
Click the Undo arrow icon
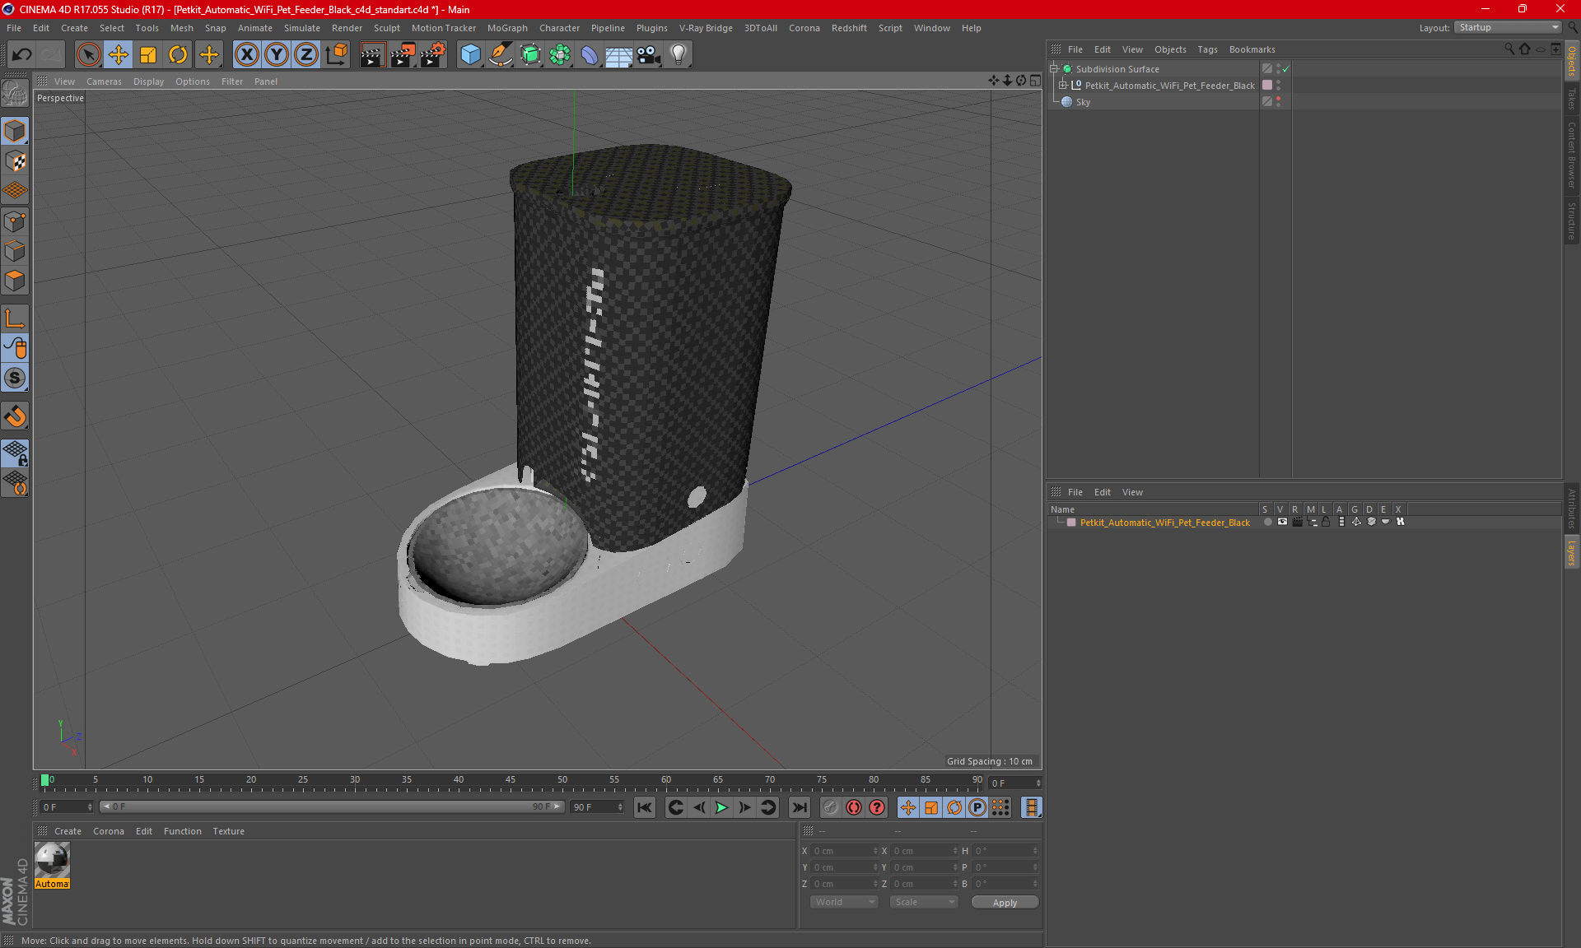(x=22, y=55)
